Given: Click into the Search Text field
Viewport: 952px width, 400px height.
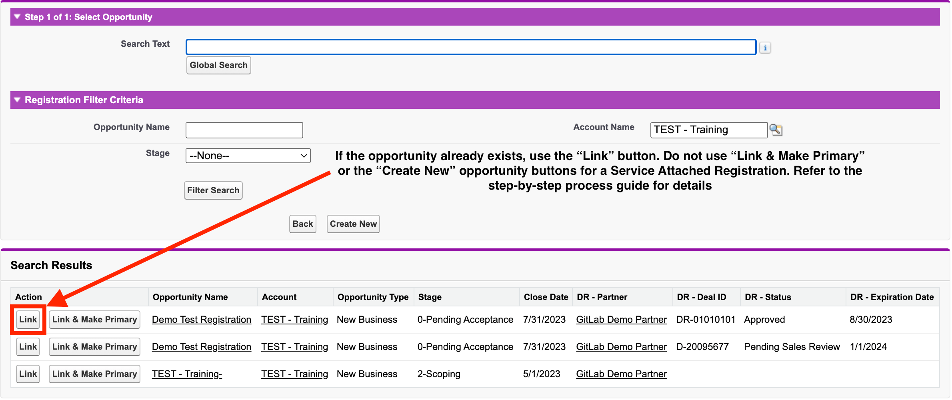Looking at the screenshot, I should pos(471,47).
